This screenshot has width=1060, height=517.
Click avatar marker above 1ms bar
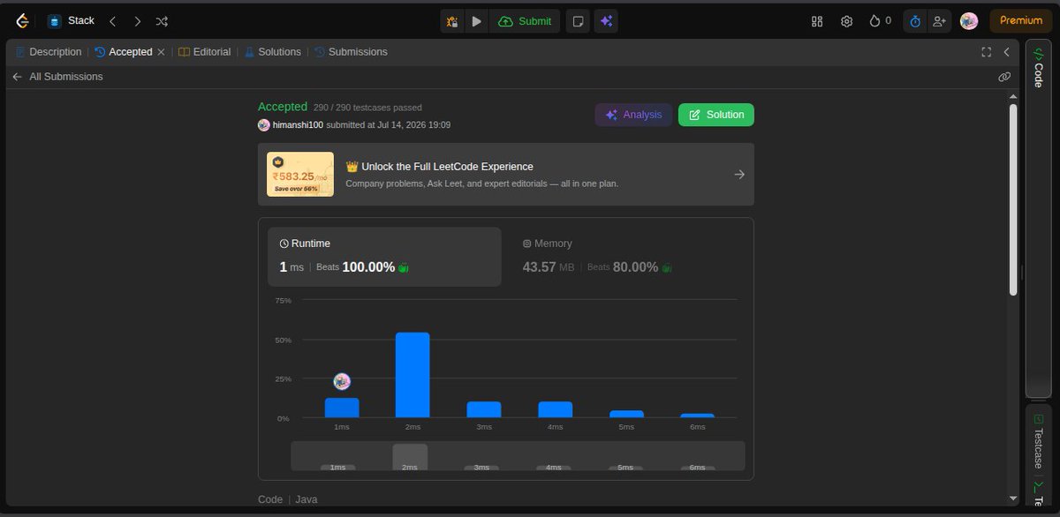[342, 381]
